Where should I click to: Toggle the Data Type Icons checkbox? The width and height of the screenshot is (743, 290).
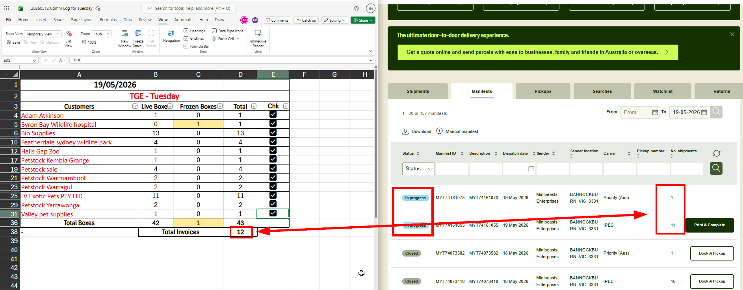tap(214, 31)
